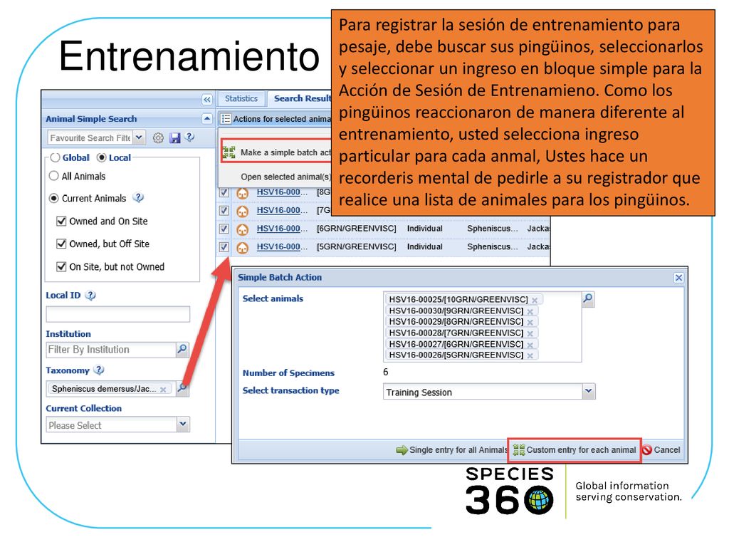Click animal icon in 6GRN/GREENVISC row
Image resolution: width=729 pixels, height=547 pixels.
coord(242,229)
